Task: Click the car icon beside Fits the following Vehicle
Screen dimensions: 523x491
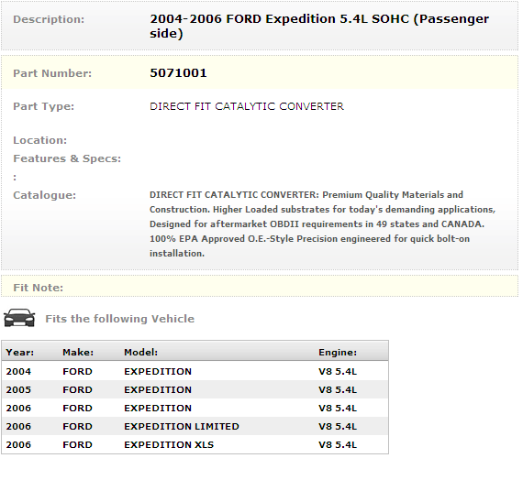Action: 19,318
